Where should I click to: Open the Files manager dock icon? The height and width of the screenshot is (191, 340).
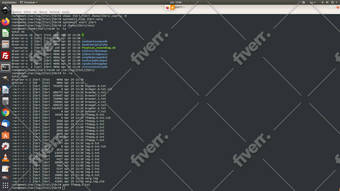coord(5,44)
